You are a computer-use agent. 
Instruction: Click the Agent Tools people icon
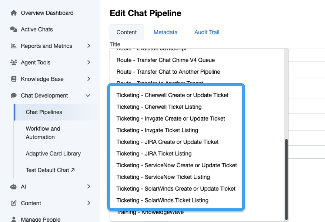(14, 63)
